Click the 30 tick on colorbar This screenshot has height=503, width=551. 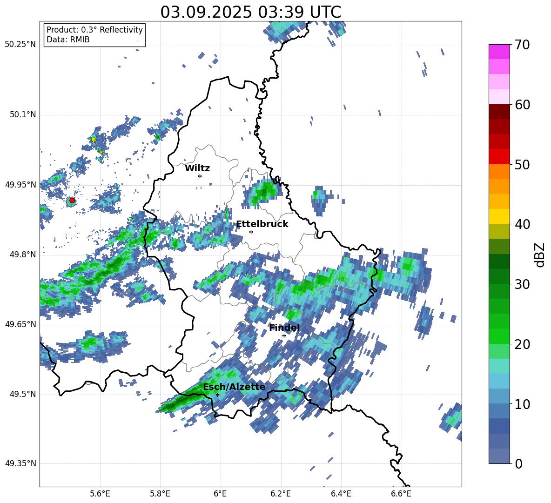tap(522, 284)
